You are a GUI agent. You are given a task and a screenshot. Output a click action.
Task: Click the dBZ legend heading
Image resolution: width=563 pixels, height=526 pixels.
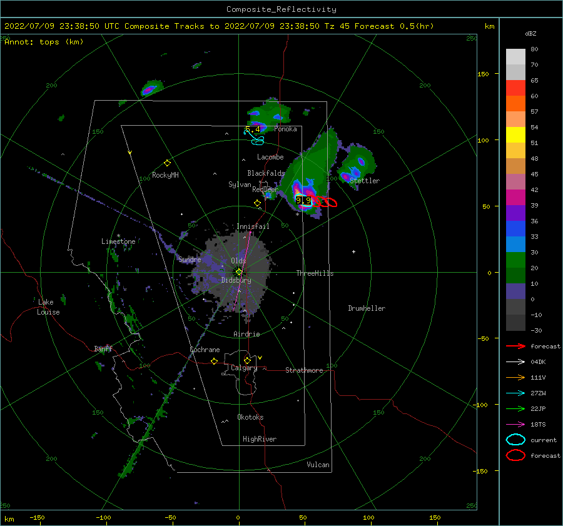530,33
